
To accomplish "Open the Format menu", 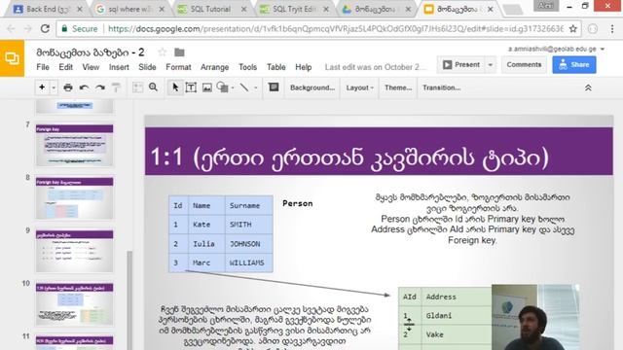I will pyautogui.click(x=178, y=67).
